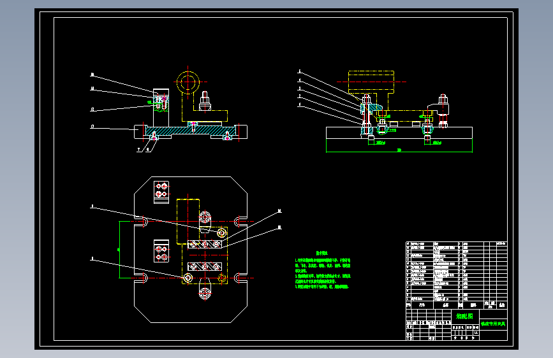The image size is (553, 358).
Task: Select the green 铣床专用夹具 drawing name text
Action: (x=493, y=324)
